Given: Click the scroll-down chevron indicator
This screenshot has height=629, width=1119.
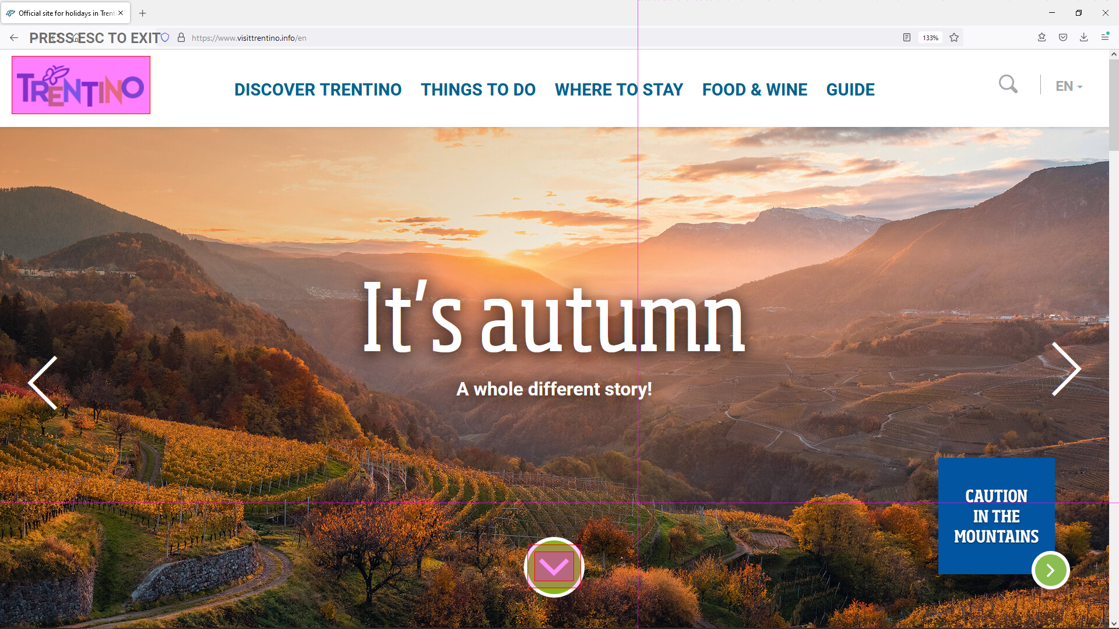Looking at the screenshot, I should [554, 568].
